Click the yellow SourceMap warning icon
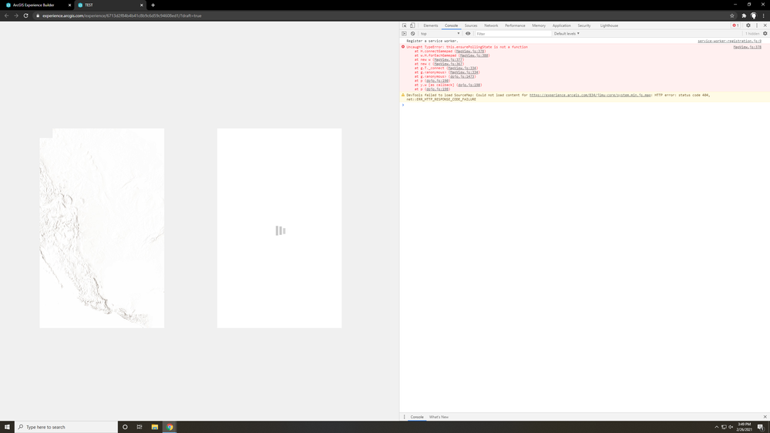770x433 pixels. coord(403,96)
